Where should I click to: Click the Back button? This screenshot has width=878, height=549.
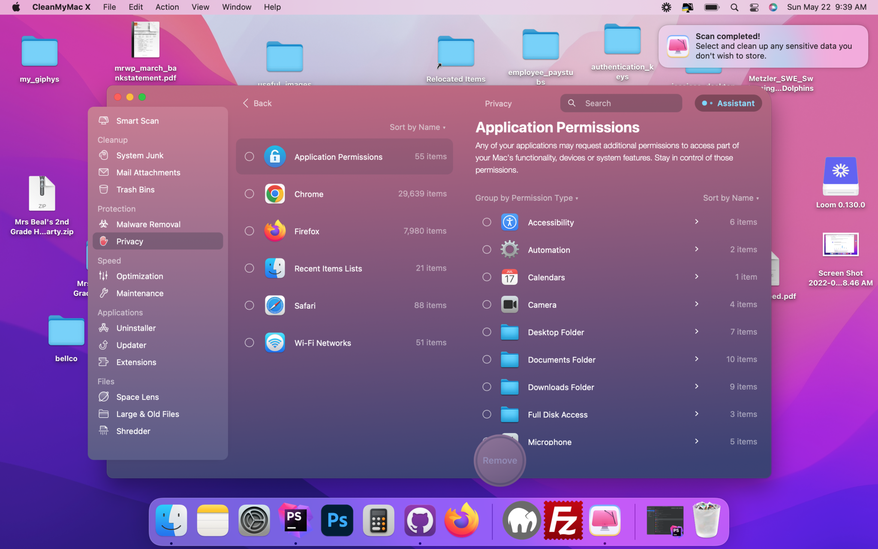[x=257, y=103]
